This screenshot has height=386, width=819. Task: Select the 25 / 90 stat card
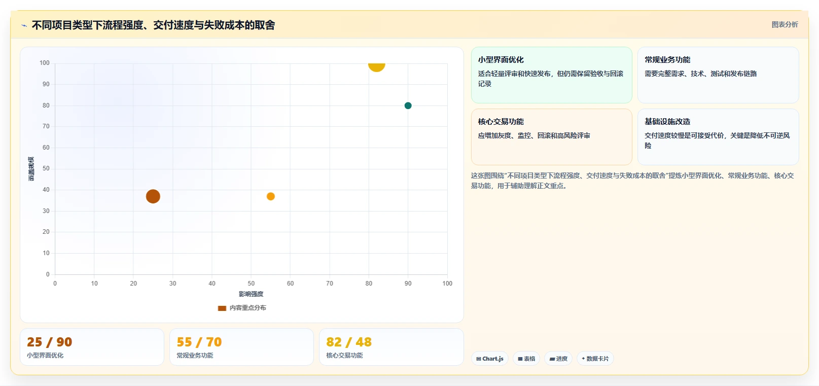[92, 347]
